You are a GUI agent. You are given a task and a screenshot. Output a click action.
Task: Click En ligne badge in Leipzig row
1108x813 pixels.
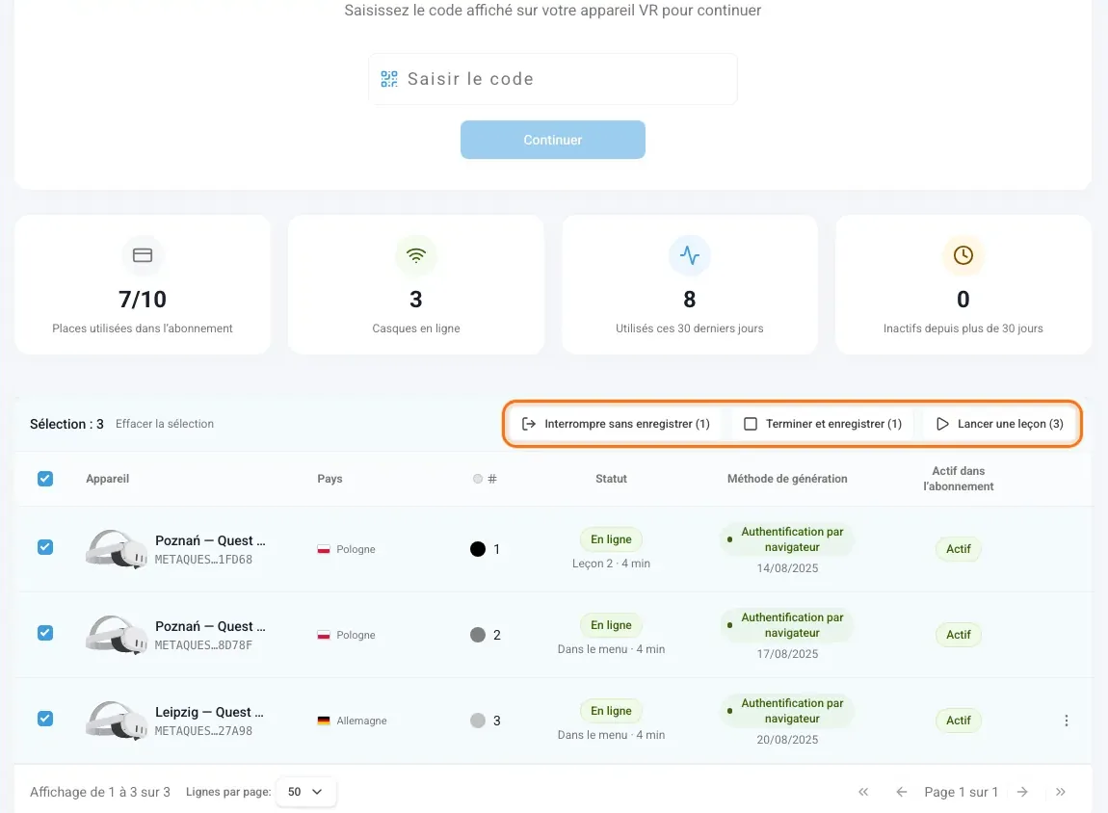coord(611,711)
